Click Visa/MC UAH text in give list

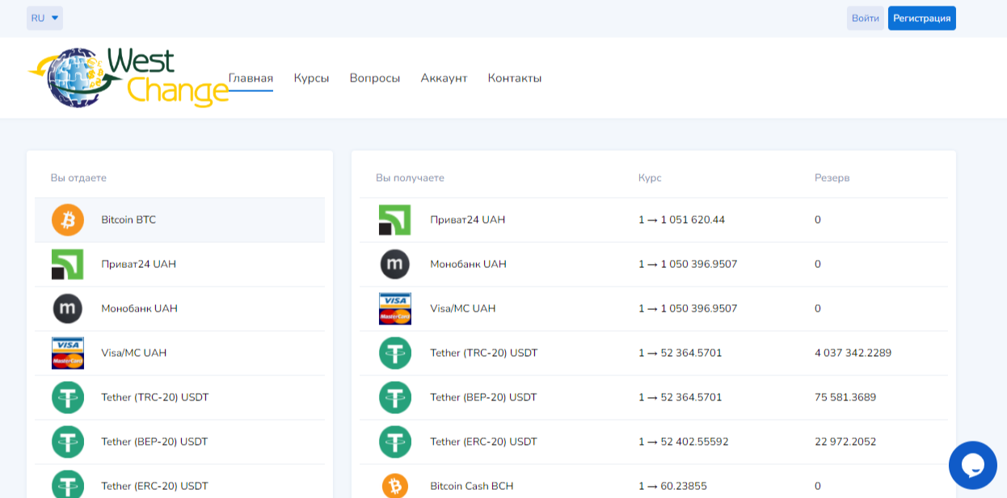pos(133,353)
